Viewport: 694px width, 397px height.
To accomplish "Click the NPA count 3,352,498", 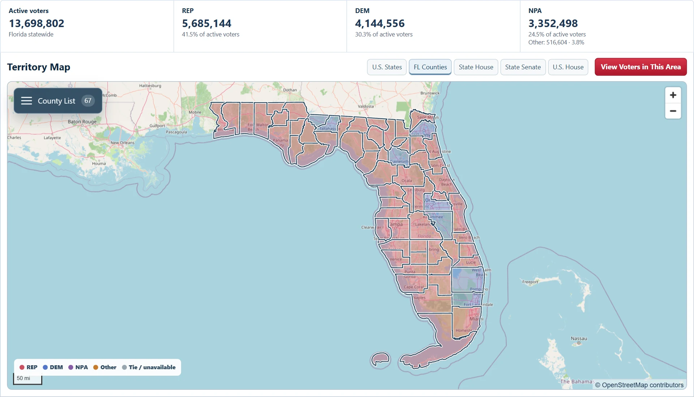I will click(x=553, y=23).
